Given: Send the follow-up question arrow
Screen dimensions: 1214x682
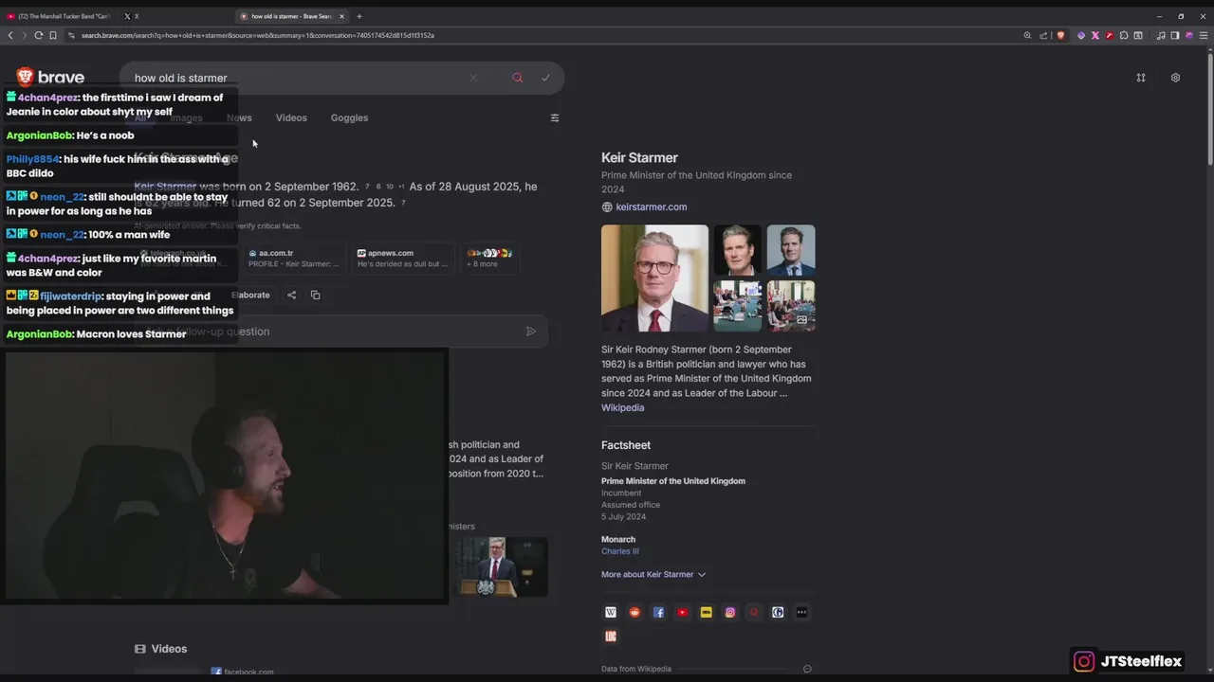Looking at the screenshot, I should pos(531,332).
